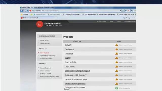Screen dimensions: 162x91
Task: Click the feeds icon in command bar
Action: pyautogui.click(x=129, y=18)
